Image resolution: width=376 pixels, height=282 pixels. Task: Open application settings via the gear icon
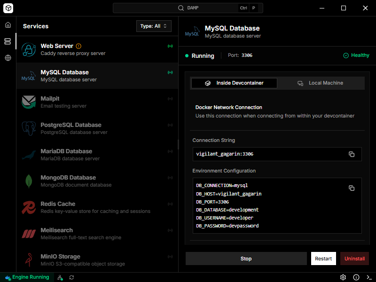[x=344, y=277]
